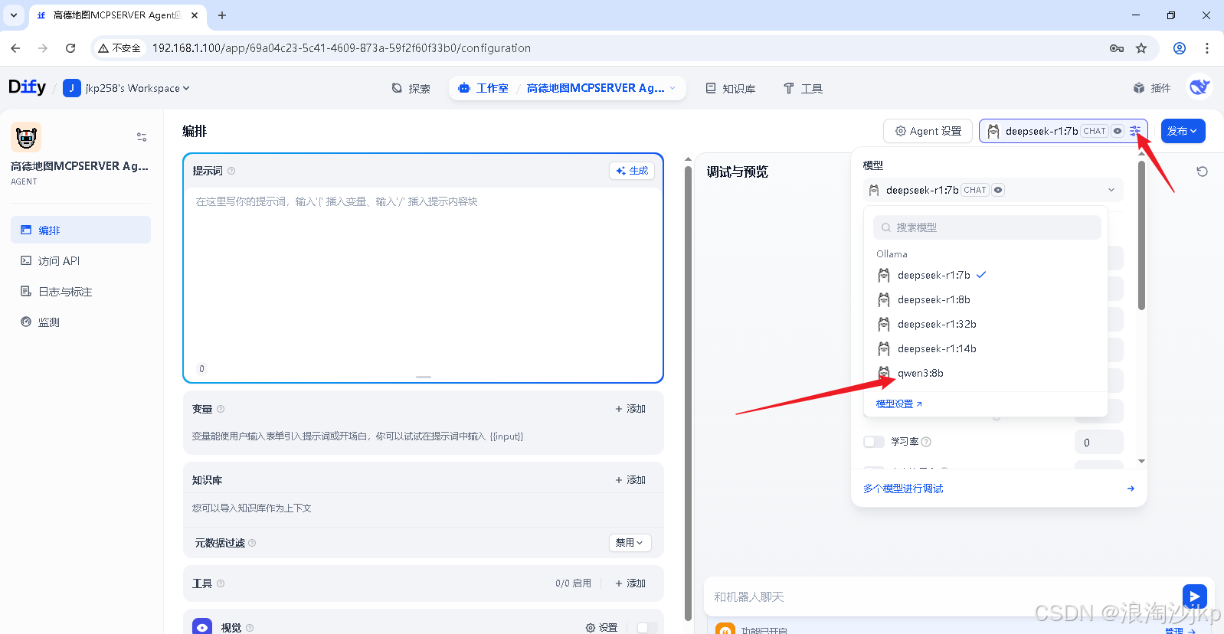
Task: Choose deepseek-r1:32b model
Action: [x=986, y=324]
